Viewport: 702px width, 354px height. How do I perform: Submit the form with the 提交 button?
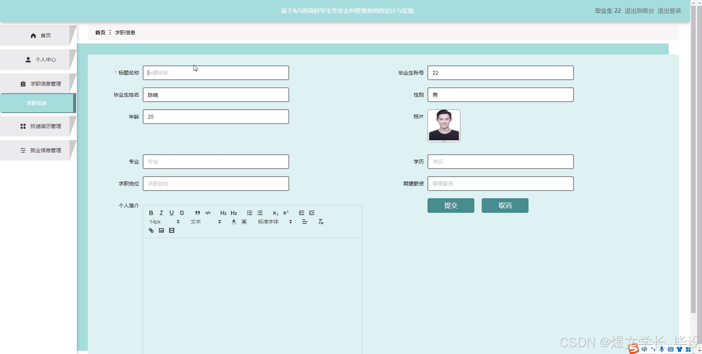(x=450, y=205)
